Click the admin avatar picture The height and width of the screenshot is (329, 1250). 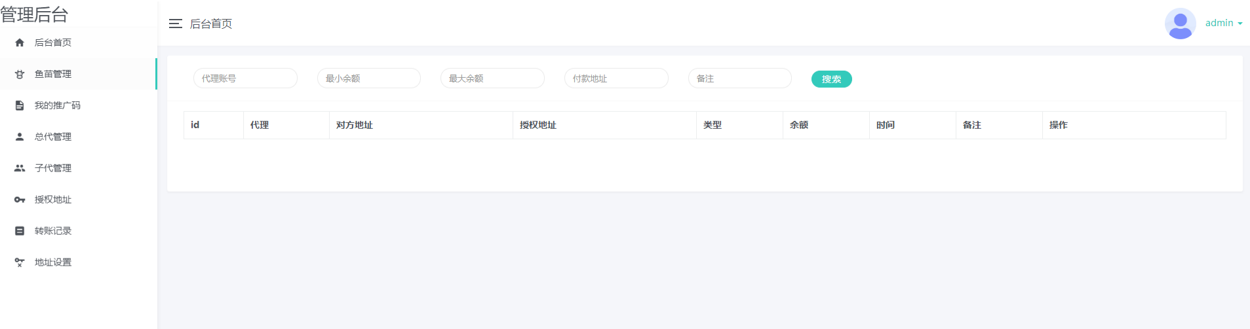pos(1180,24)
